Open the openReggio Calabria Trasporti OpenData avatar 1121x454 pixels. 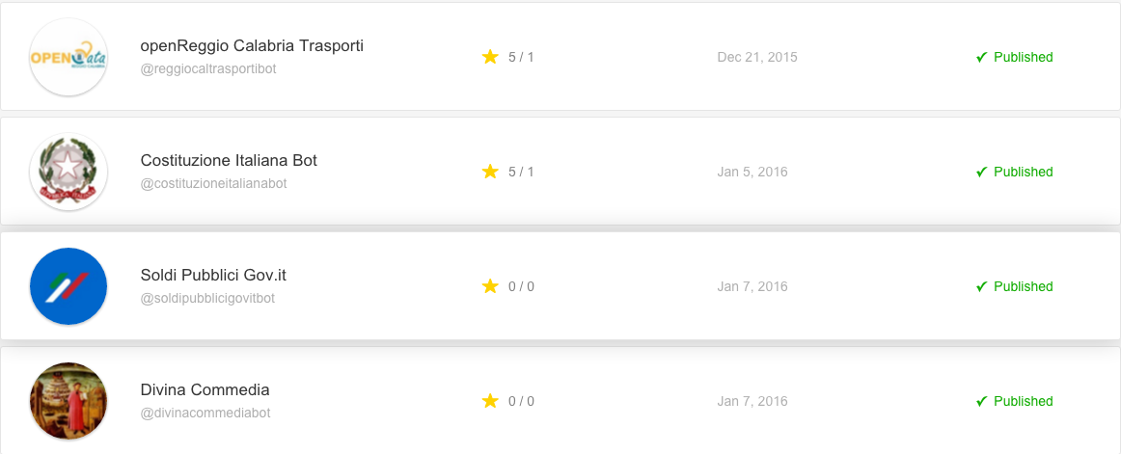(x=68, y=57)
